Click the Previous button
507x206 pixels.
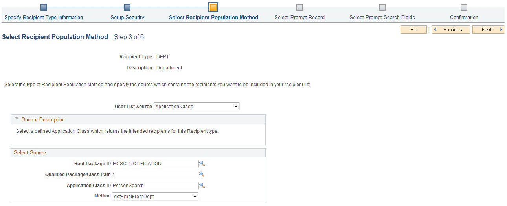coord(451,30)
